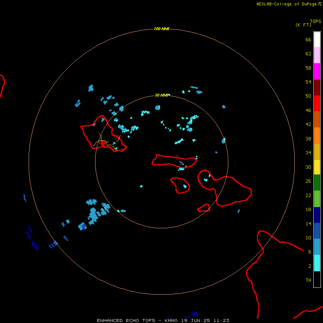Click the legend value 46
The image size is (323, 323).
[308, 111]
